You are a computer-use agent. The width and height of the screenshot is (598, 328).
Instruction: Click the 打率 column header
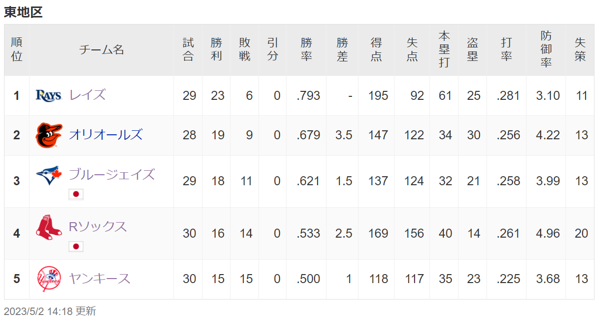click(x=506, y=49)
